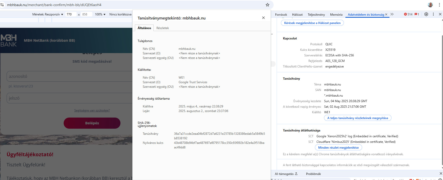Open the Chrome profile avatar
This screenshot has width=443, height=180.
click(x=430, y=5)
